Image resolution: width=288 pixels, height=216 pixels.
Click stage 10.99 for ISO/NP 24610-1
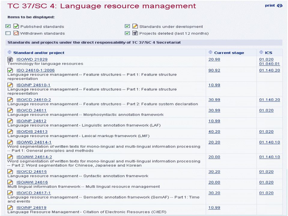coord(214,85)
